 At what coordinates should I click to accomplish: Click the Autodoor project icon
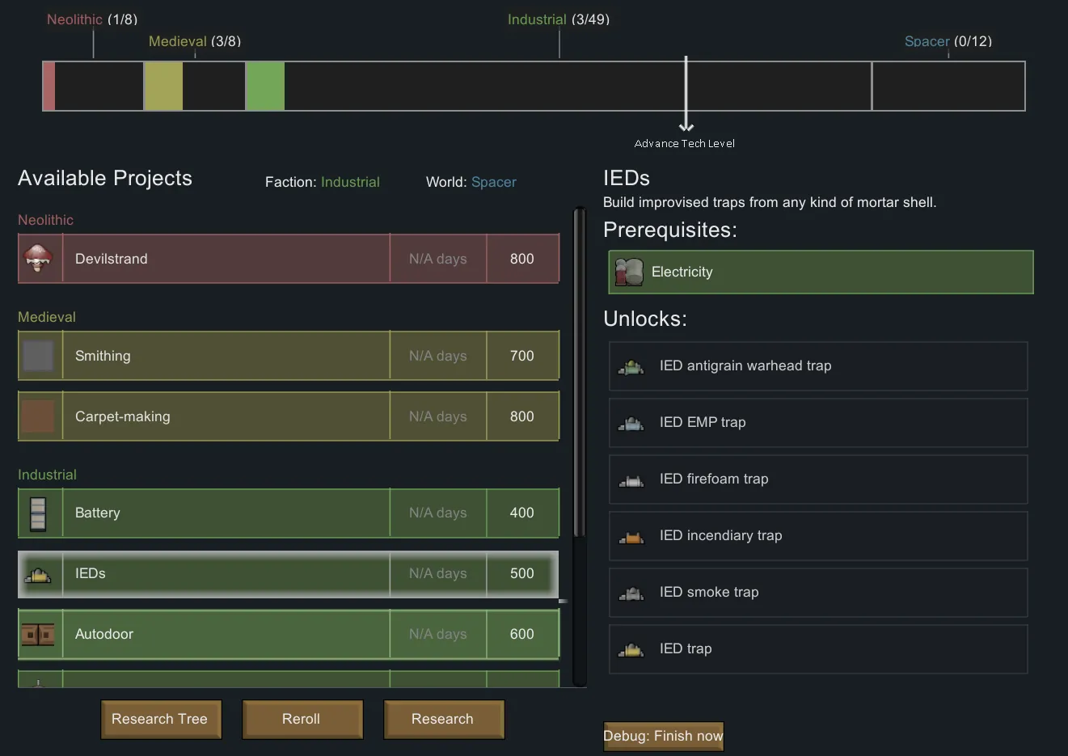point(38,635)
